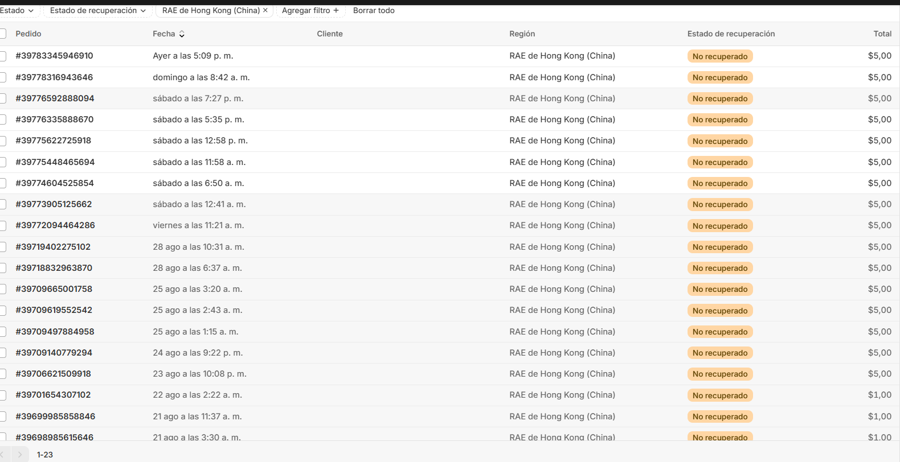
Task: Remove the RAE de Hong Kong filter chip
Action: (x=265, y=10)
